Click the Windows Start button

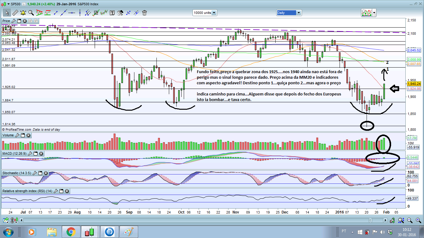[x=8, y=232]
